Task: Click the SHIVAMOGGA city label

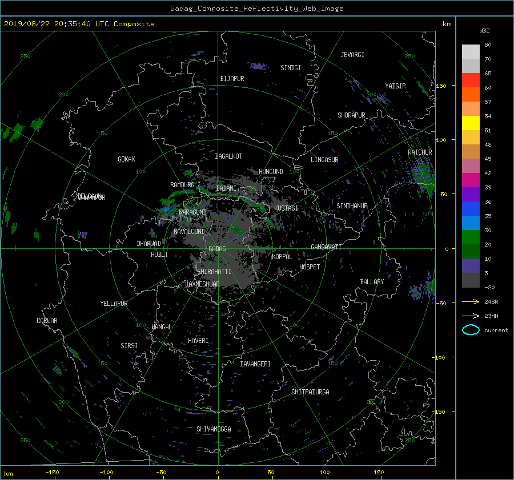Action: coord(214,429)
